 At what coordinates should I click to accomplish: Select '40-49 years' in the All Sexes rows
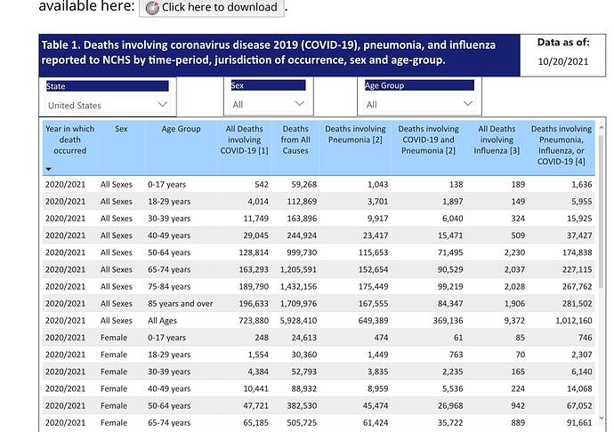point(169,236)
